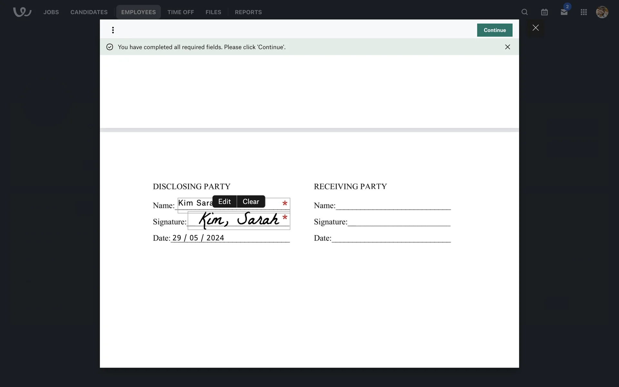The width and height of the screenshot is (619, 387).
Task: Open the Time Off tab
Action: click(x=181, y=12)
